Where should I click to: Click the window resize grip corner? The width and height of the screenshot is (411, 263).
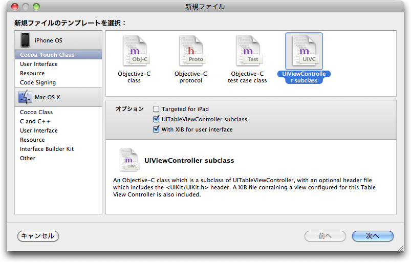pos(401,248)
